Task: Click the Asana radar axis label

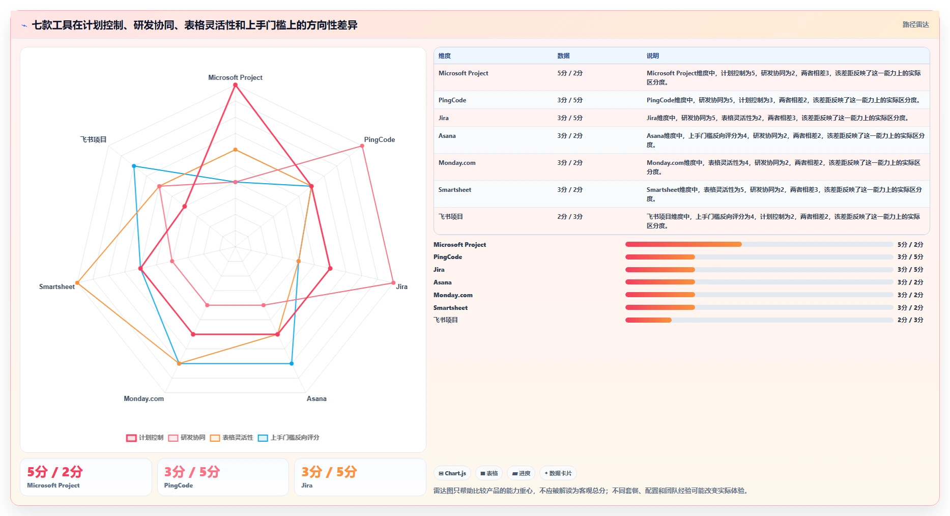Action: [316, 399]
